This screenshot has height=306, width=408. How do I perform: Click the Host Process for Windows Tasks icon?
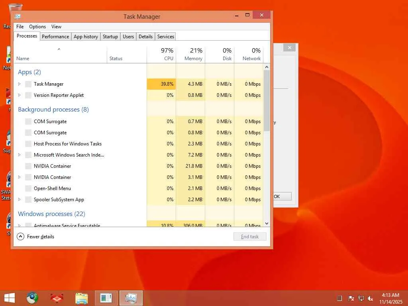[28, 144]
